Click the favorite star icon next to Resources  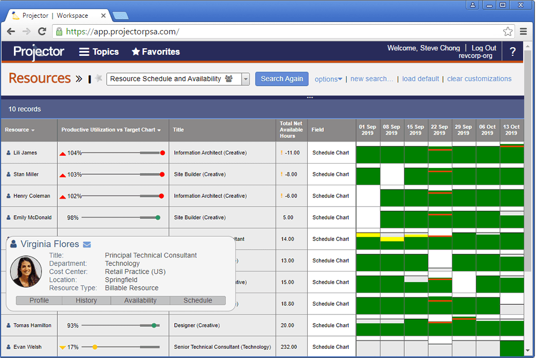(x=98, y=79)
